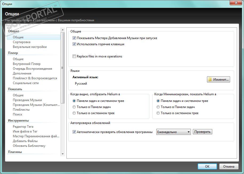The height and width of the screenshot is (174, 244).
Task: Open Социальные сети settings
Action: point(26,83)
